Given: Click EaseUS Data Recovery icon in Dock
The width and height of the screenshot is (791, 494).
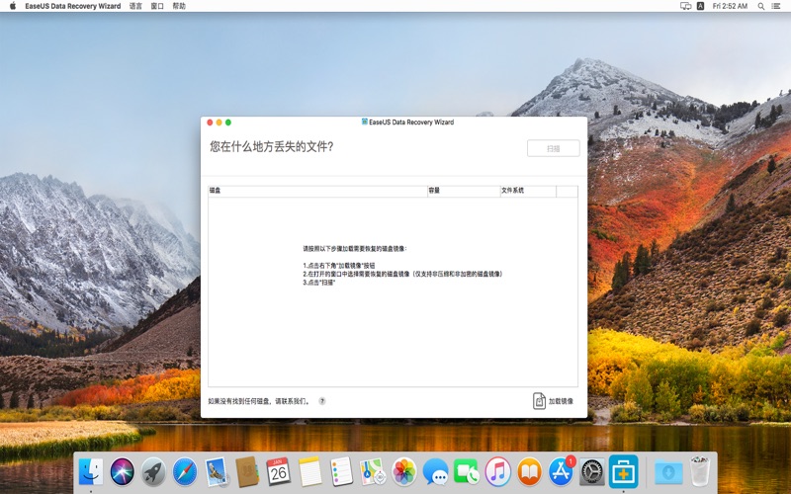Looking at the screenshot, I should [x=623, y=471].
